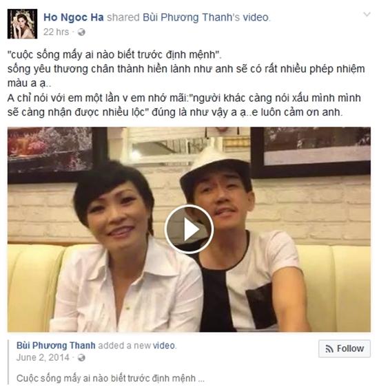Open Ho Ngoc Ha's profile picture

tap(22, 24)
